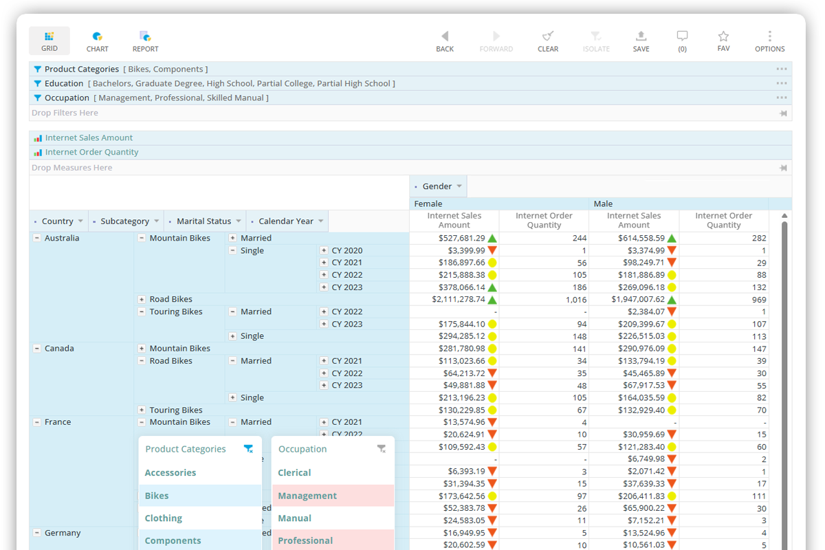The width and height of the screenshot is (825, 550).
Task: Open the Country header dropdown
Action: (x=80, y=221)
